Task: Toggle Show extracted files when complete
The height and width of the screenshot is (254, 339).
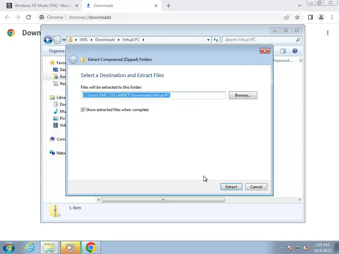Action: pos(83,110)
